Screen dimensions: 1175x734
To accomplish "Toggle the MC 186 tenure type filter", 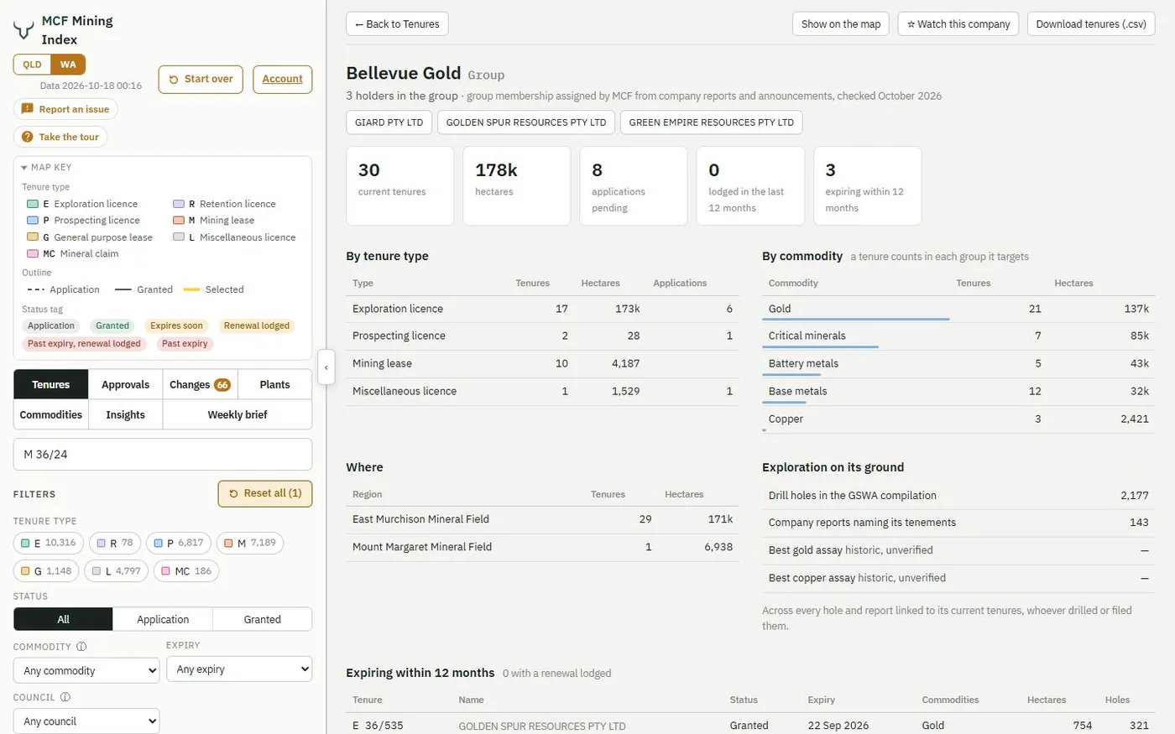I will pos(186,571).
